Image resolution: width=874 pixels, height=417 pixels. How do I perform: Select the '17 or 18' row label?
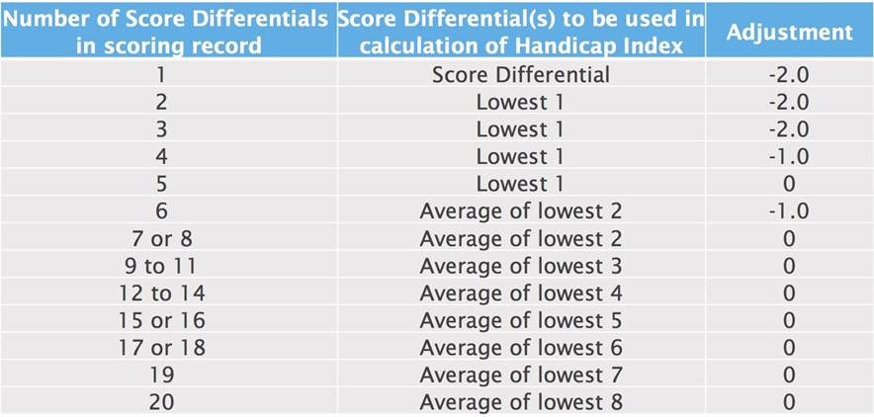(161, 349)
